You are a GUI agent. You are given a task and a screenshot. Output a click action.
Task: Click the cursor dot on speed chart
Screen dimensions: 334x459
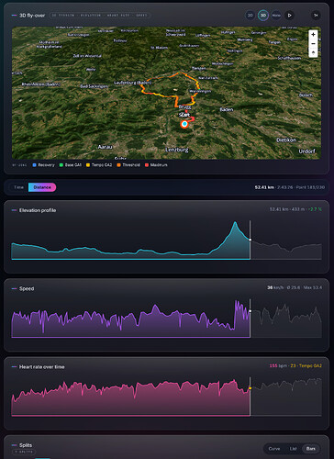coord(250,311)
